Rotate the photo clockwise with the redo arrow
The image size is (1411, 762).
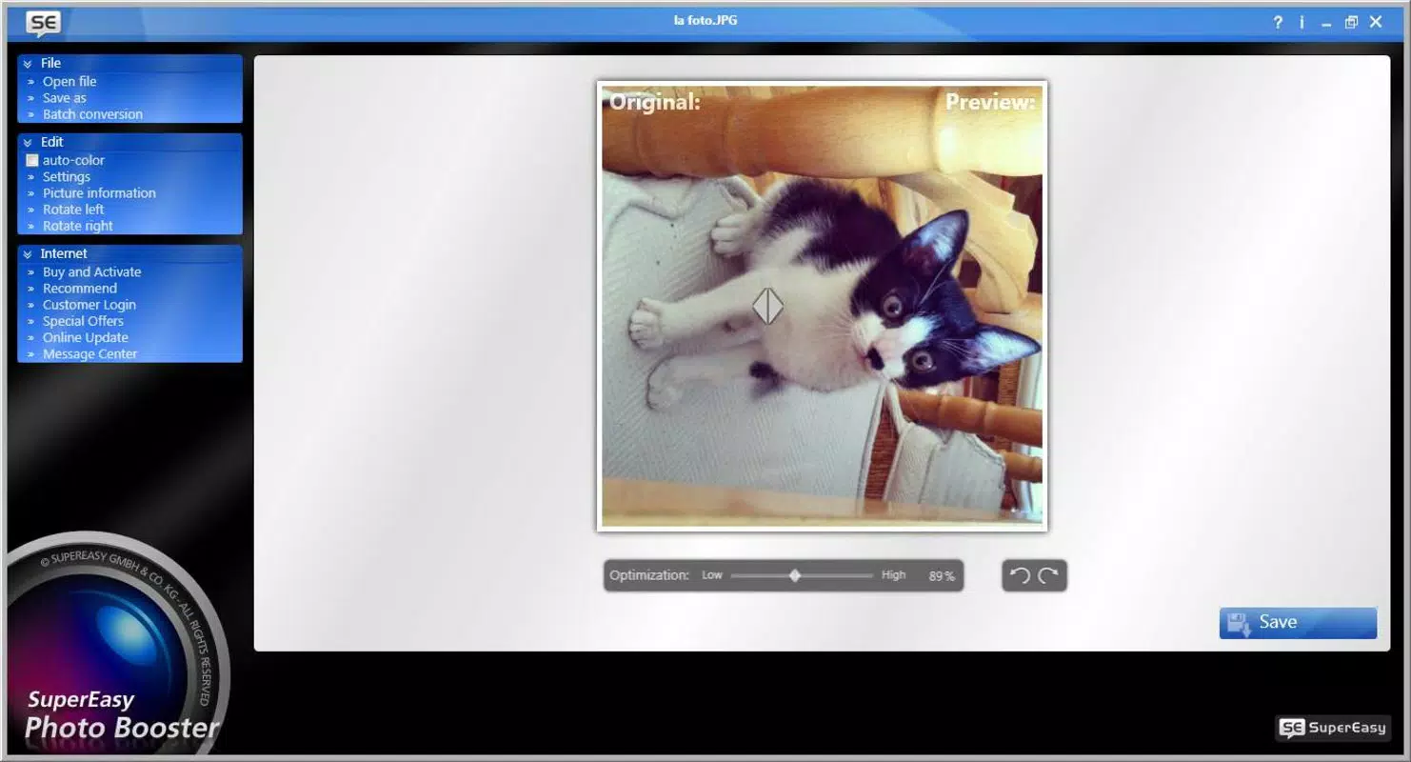(1048, 575)
